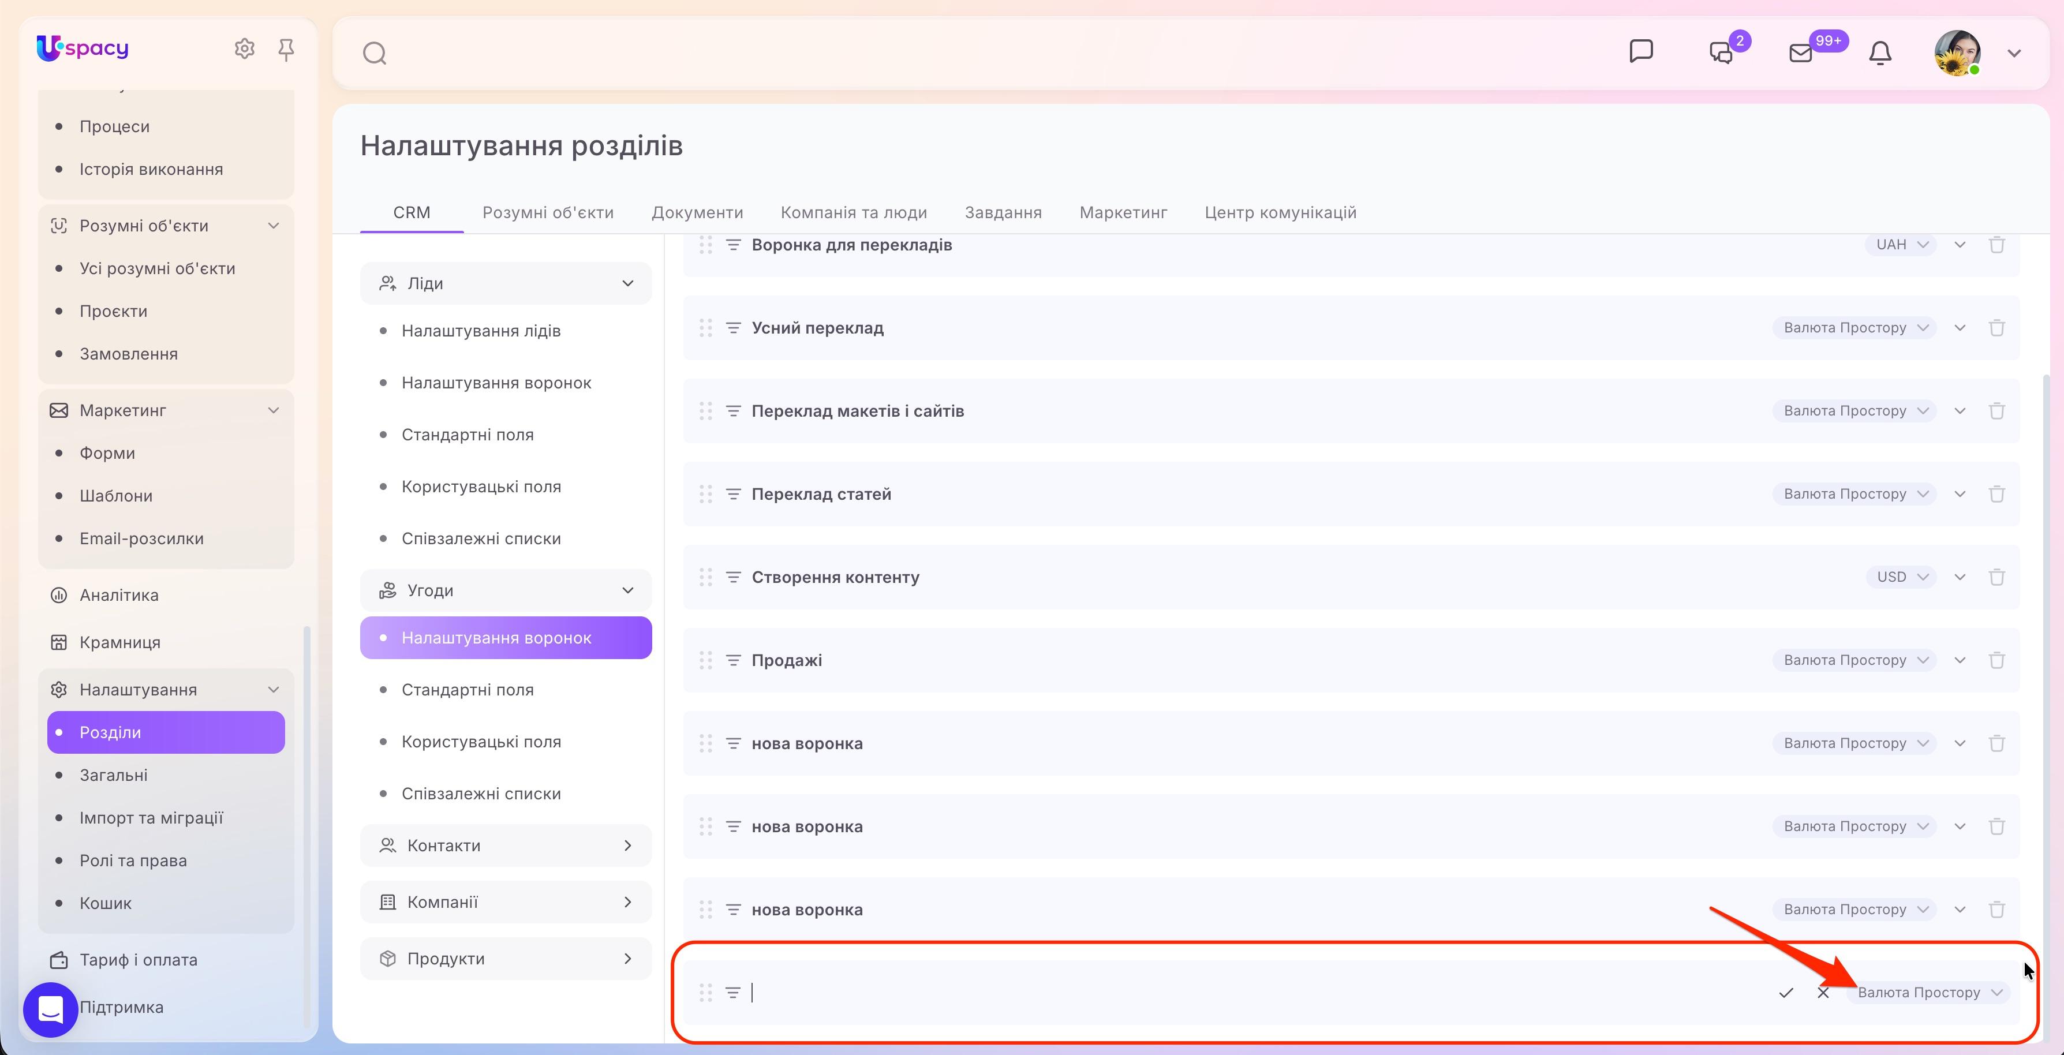
Task: Collapse the Маркетинг sidebar group
Action: (273, 410)
